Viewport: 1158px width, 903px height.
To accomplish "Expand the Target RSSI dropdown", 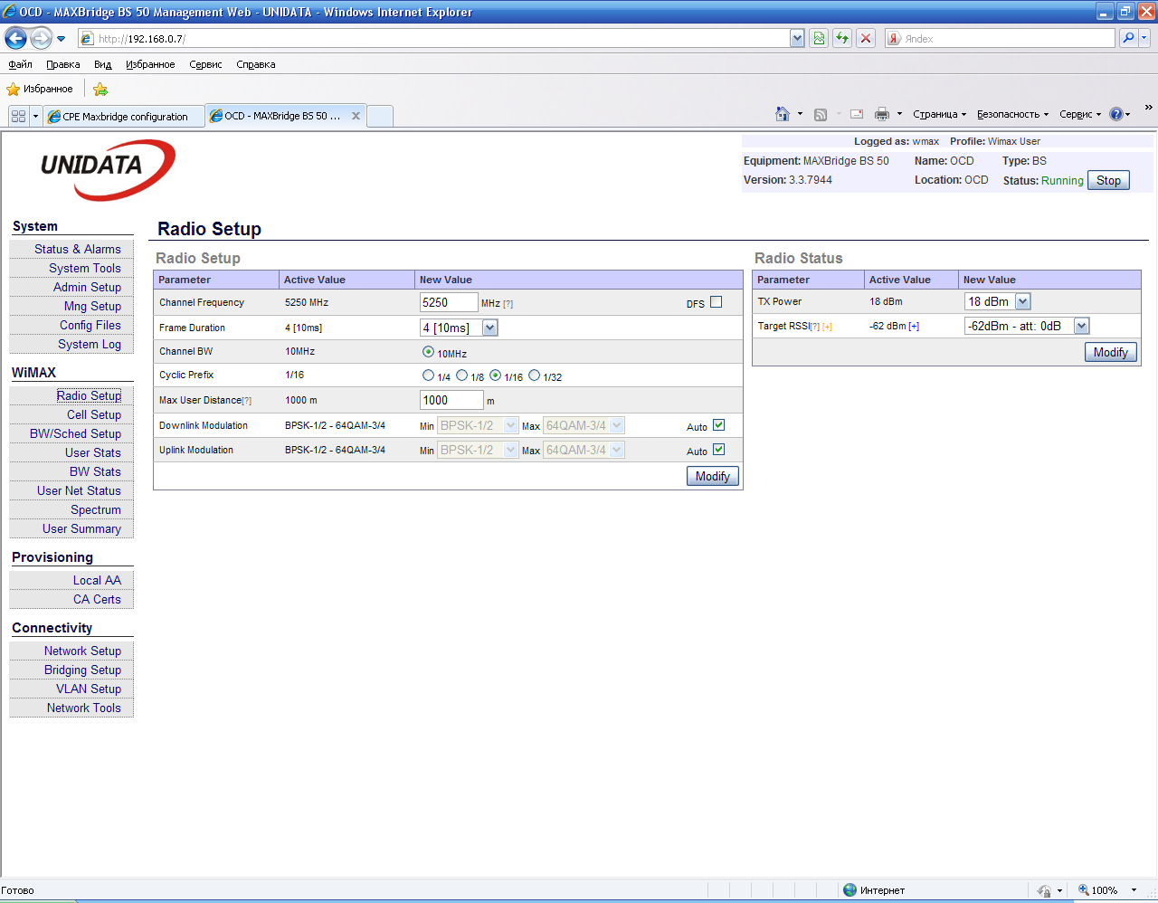I will pyautogui.click(x=1081, y=326).
